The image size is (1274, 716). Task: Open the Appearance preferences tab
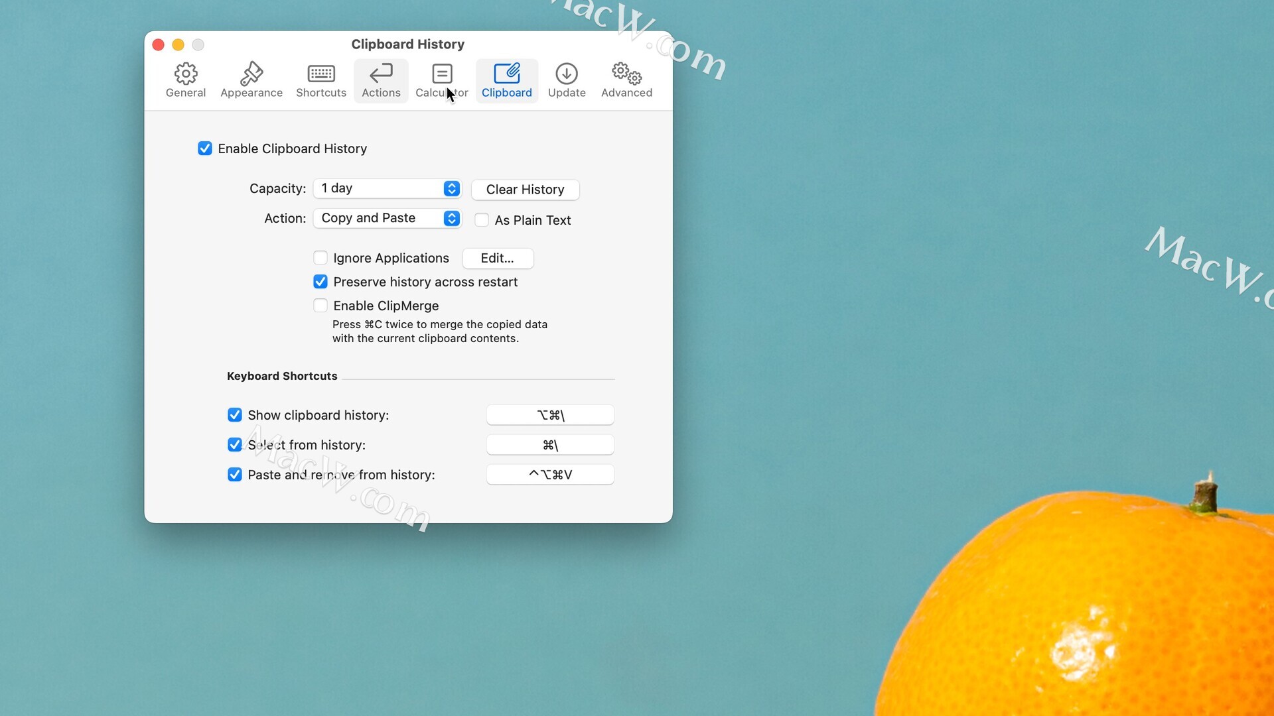(251, 81)
